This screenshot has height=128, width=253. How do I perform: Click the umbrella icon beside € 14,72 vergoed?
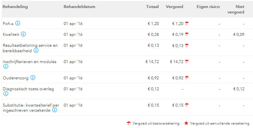[x=186, y=61]
